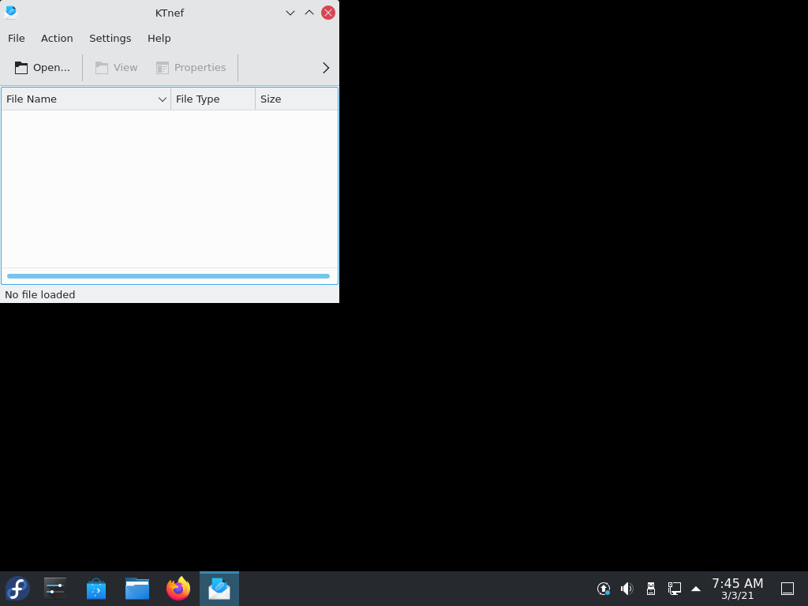Open the Dolphin file manager

pyautogui.click(x=137, y=589)
